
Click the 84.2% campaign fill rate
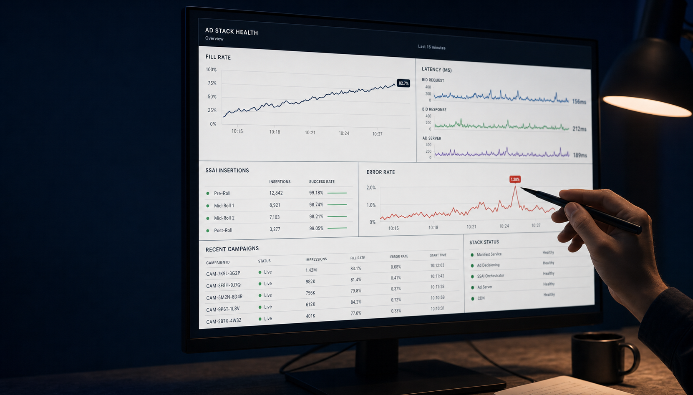356,302
